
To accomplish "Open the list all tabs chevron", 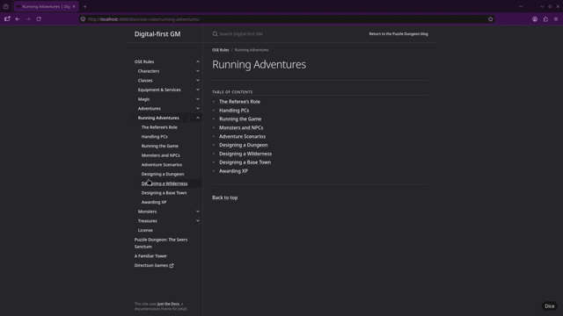I will click(x=521, y=6).
